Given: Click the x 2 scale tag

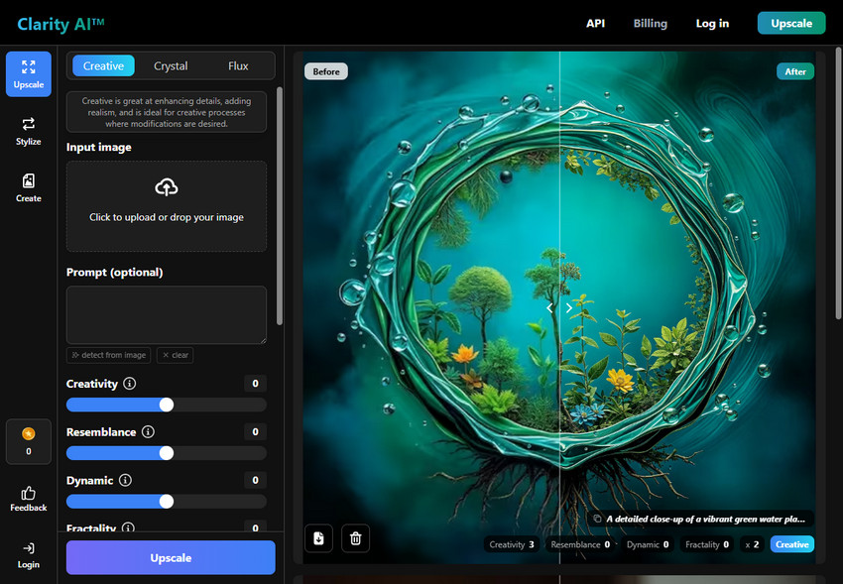Looking at the screenshot, I should [752, 544].
